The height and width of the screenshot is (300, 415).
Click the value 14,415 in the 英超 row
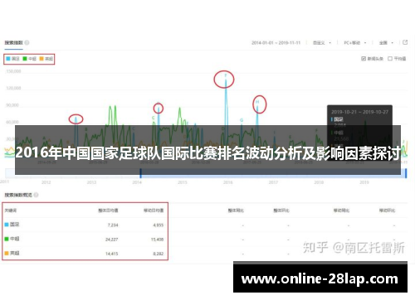tap(111, 254)
